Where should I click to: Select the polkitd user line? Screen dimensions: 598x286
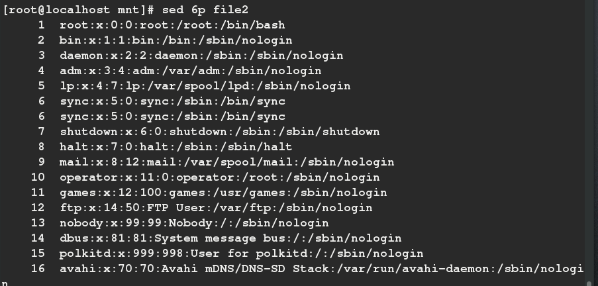(x=241, y=254)
